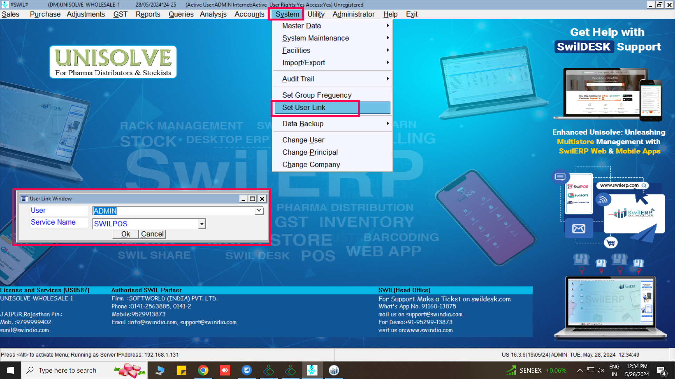
Task: Click Exit in the menu bar
Action: (x=412, y=14)
